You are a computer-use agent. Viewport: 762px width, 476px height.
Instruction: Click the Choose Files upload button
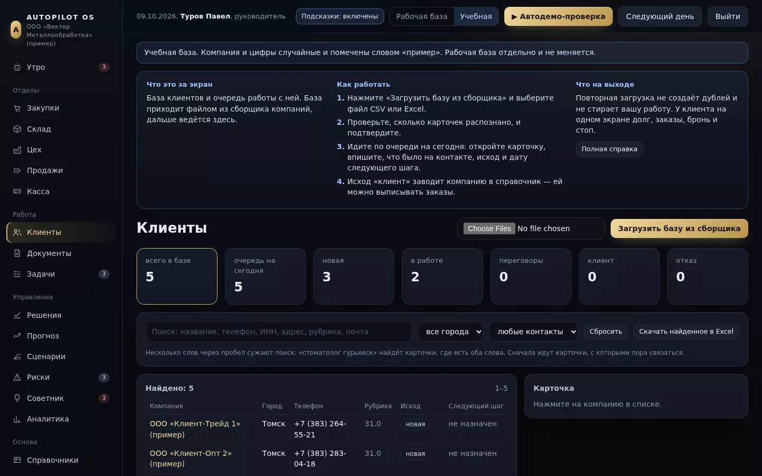[489, 228]
